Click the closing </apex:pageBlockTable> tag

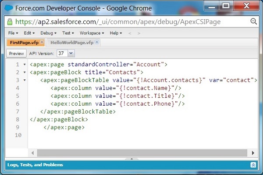pyautogui.click(x=78, y=112)
